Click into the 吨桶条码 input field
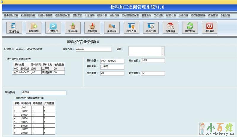The width and height of the screenshot is (237, 137). (x=44, y=93)
